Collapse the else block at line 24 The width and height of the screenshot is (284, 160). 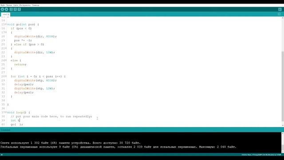tap(6, 60)
